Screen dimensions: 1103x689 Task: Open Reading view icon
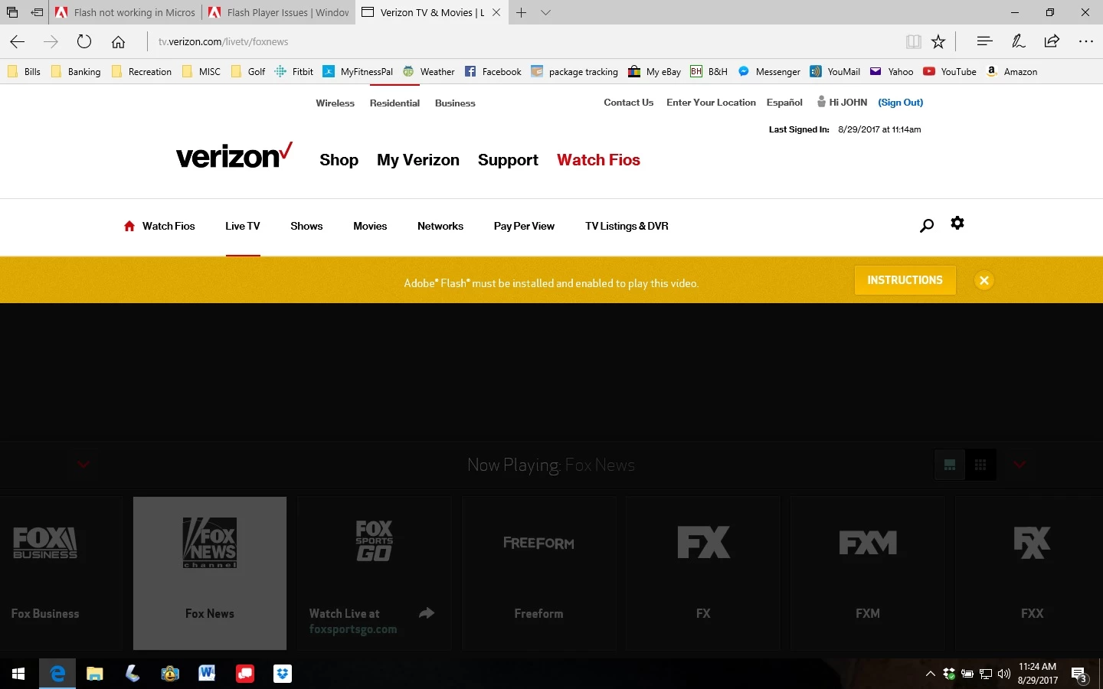tap(913, 42)
